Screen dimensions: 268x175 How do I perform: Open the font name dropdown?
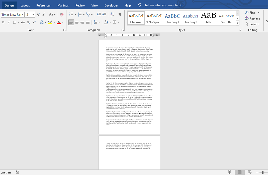pos(22,14)
